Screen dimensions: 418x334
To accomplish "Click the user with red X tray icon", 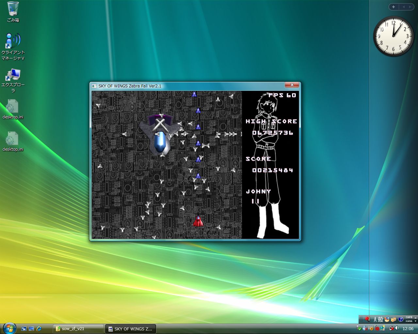I will 365,328.
